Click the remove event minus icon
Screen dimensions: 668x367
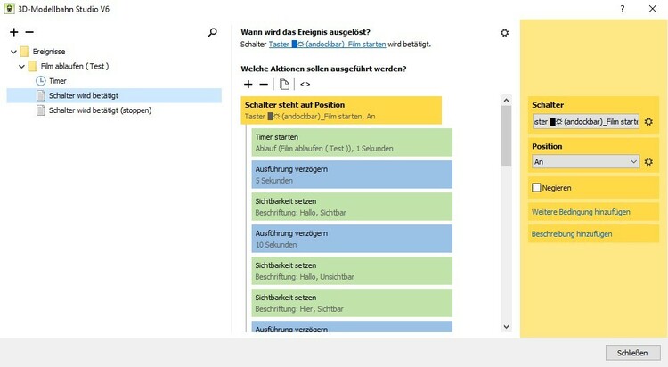tap(29, 32)
